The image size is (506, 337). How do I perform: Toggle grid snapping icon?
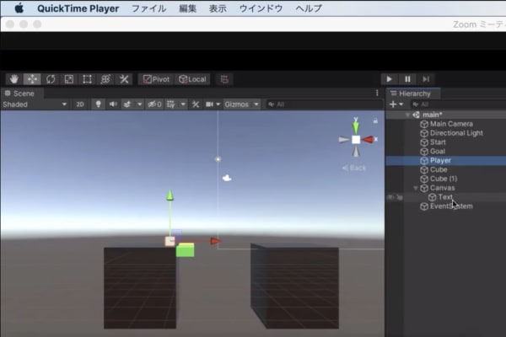click(224, 79)
